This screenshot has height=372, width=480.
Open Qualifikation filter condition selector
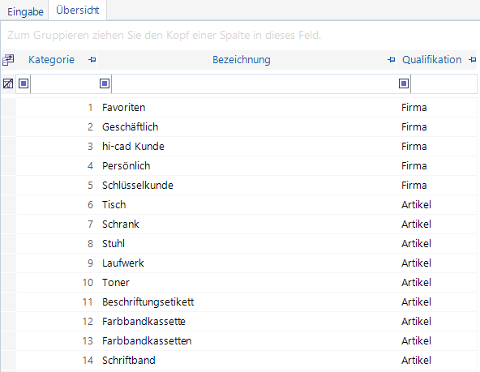coord(404,83)
